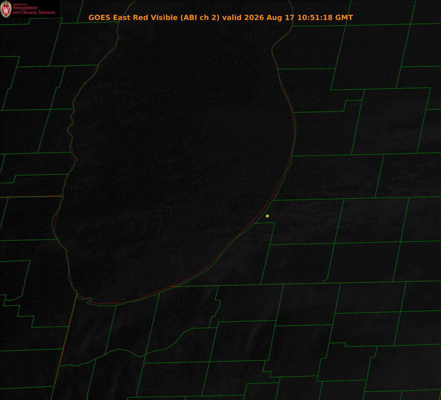441x400 pixels.
Task: Open the Atmospheric and Oceanic Sciences link
Action: (x=33, y=10)
